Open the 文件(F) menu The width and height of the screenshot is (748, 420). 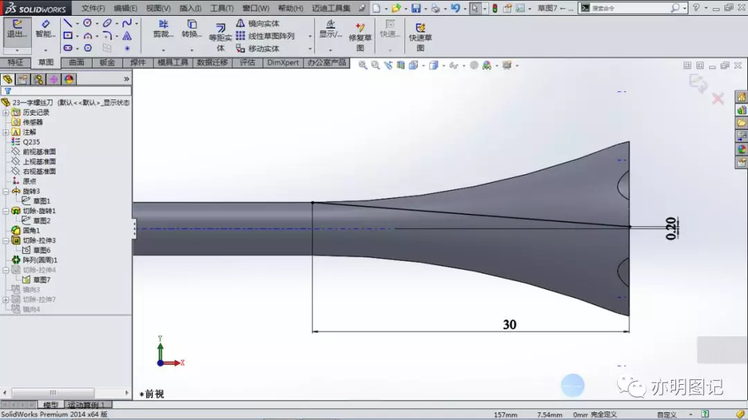93,8
